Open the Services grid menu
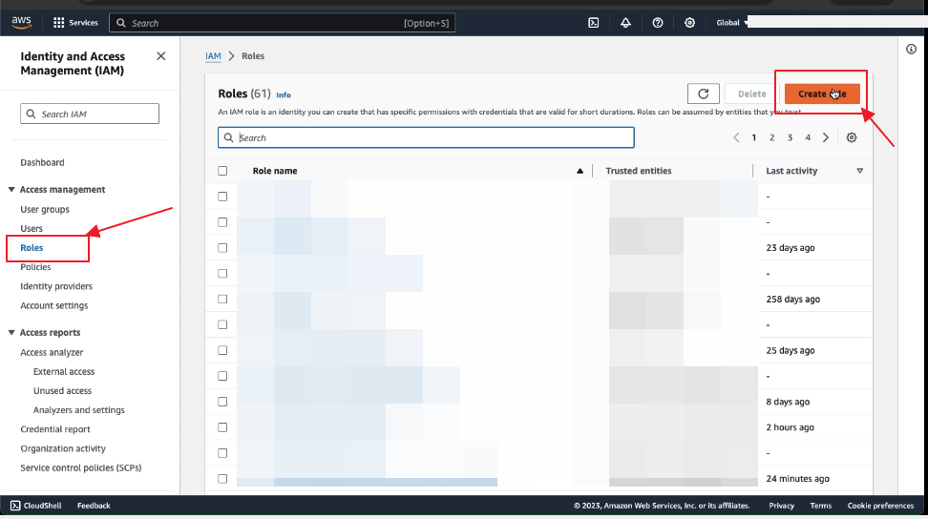The height and width of the screenshot is (519, 928). point(75,23)
